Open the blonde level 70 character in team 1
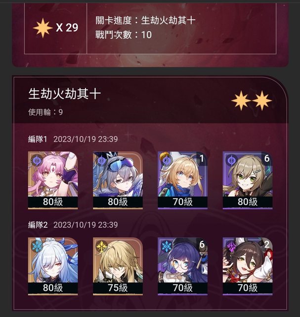 tap(182, 180)
